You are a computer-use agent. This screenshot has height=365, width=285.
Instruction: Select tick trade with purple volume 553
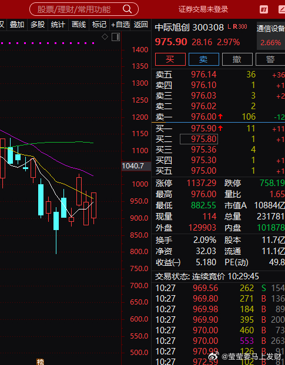pyautogui.click(x=247, y=341)
